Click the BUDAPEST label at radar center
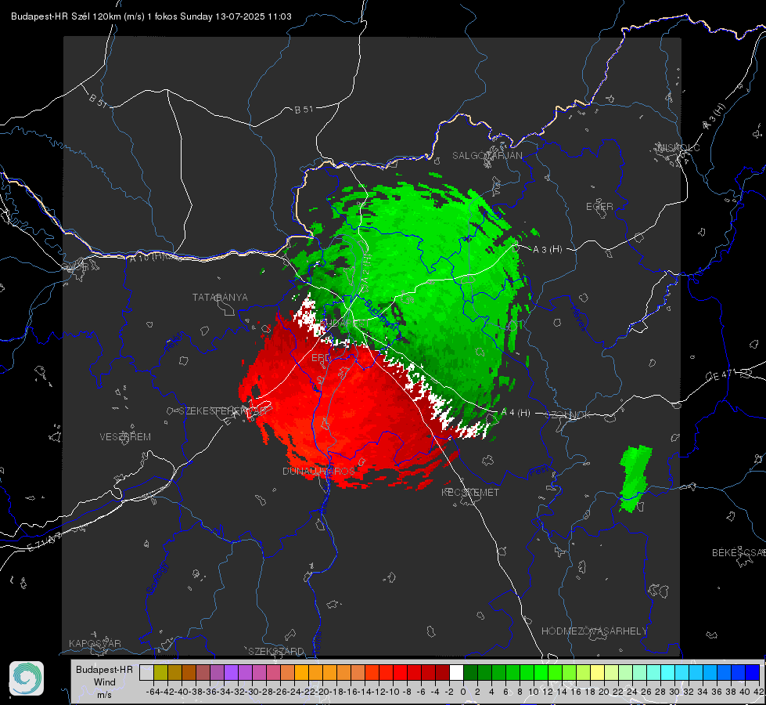The image size is (766, 705). (344, 324)
